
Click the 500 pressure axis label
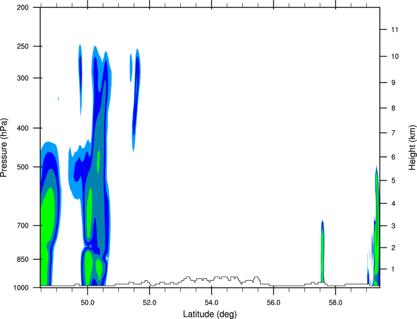(x=23, y=167)
